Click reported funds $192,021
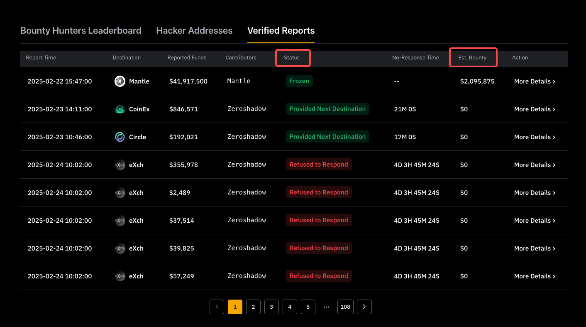The image size is (586, 327). pos(183,137)
